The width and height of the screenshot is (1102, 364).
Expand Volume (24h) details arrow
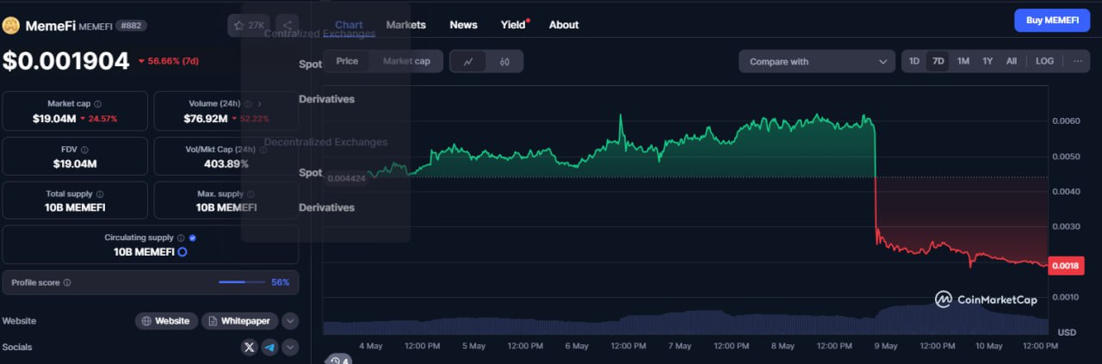coord(259,103)
